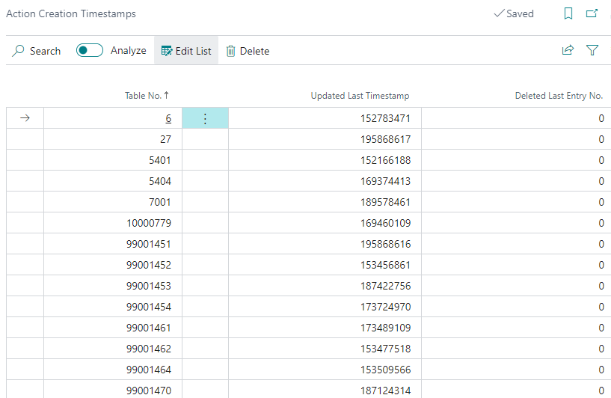Click the Search magnifier icon
The height and width of the screenshot is (398, 611).
pos(19,51)
